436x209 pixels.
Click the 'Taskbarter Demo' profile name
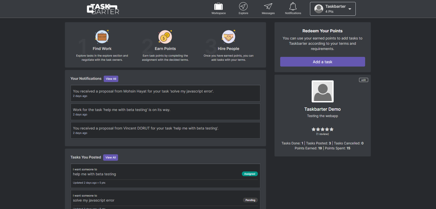click(x=322, y=109)
